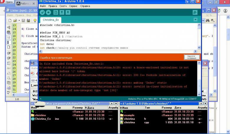Click the Abc icon in Lister sidebar
230x134 pixels.
coord(9,68)
